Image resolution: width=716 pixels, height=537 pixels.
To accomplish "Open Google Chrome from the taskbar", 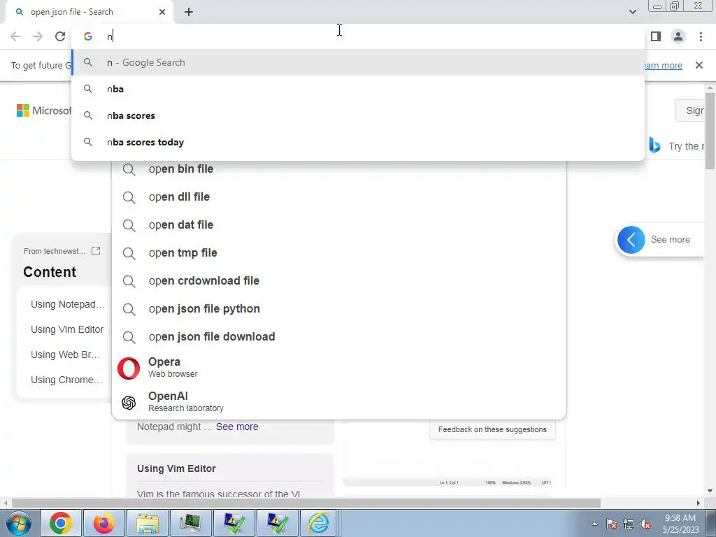I will (x=61, y=523).
